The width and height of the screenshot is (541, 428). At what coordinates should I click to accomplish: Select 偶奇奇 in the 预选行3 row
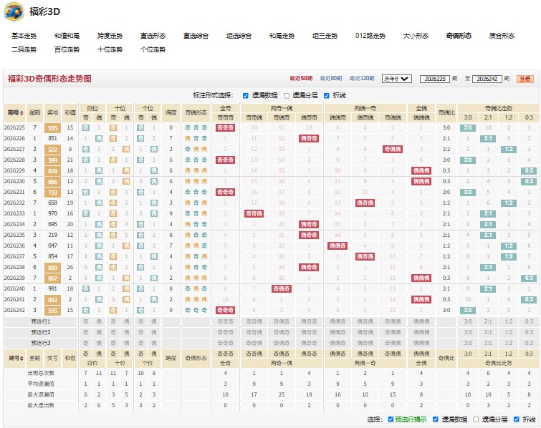(309, 343)
